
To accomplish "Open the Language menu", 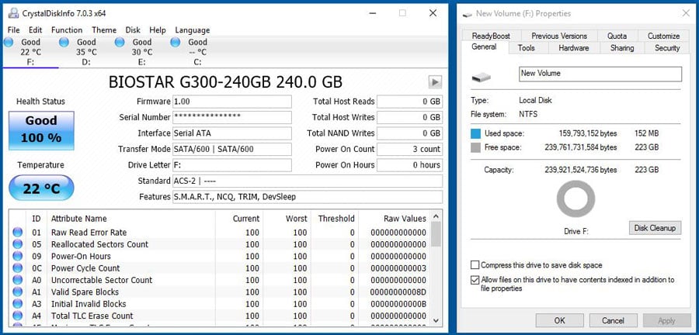I will (192, 30).
